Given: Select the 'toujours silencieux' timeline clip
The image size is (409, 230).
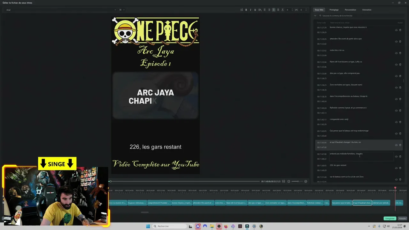Looking at the screenshot, I should pos(137,203).
